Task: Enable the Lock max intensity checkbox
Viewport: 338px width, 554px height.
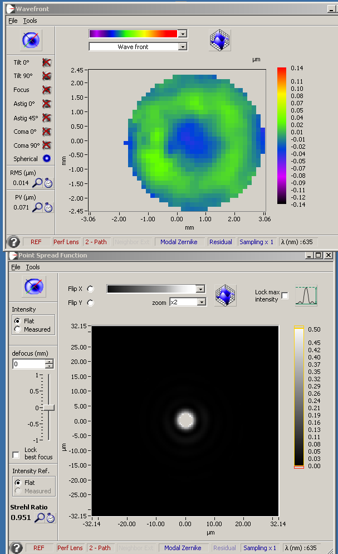Action: coord(285,295)
